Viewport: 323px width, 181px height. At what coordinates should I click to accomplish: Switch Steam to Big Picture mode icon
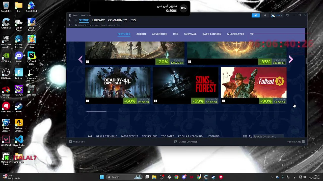(287, 15)
